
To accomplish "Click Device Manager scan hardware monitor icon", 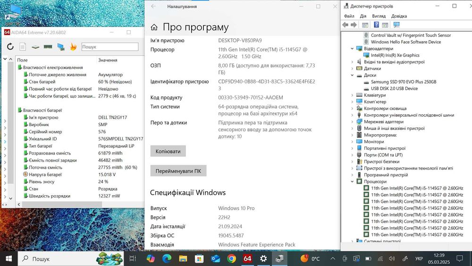I will 396,25.
